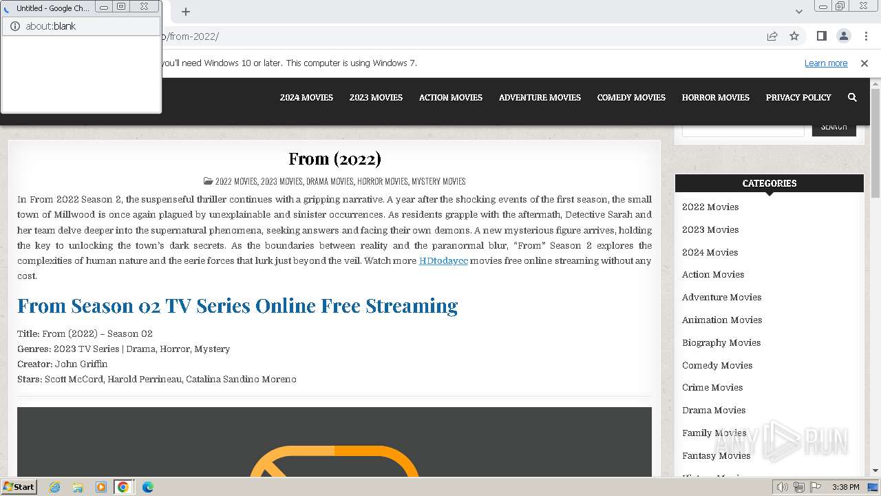Click the scrollbar down arrow

[875, 471]
